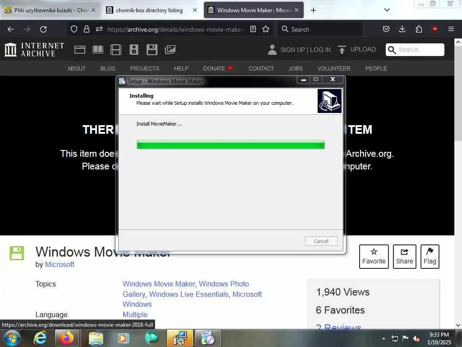Image resolution: width=462 pixels, height=347 pixels.
Task: Open the HELP menu item
Action: [181, 69]
